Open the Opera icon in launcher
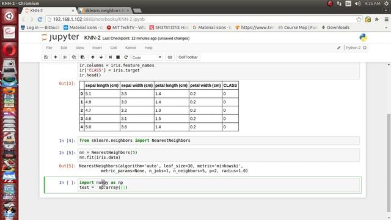 click(9, 49)
